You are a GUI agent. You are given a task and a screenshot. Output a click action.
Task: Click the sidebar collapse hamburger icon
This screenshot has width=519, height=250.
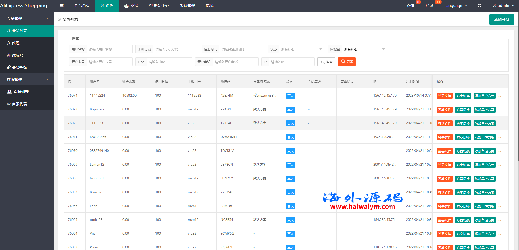tap(62, 6)
